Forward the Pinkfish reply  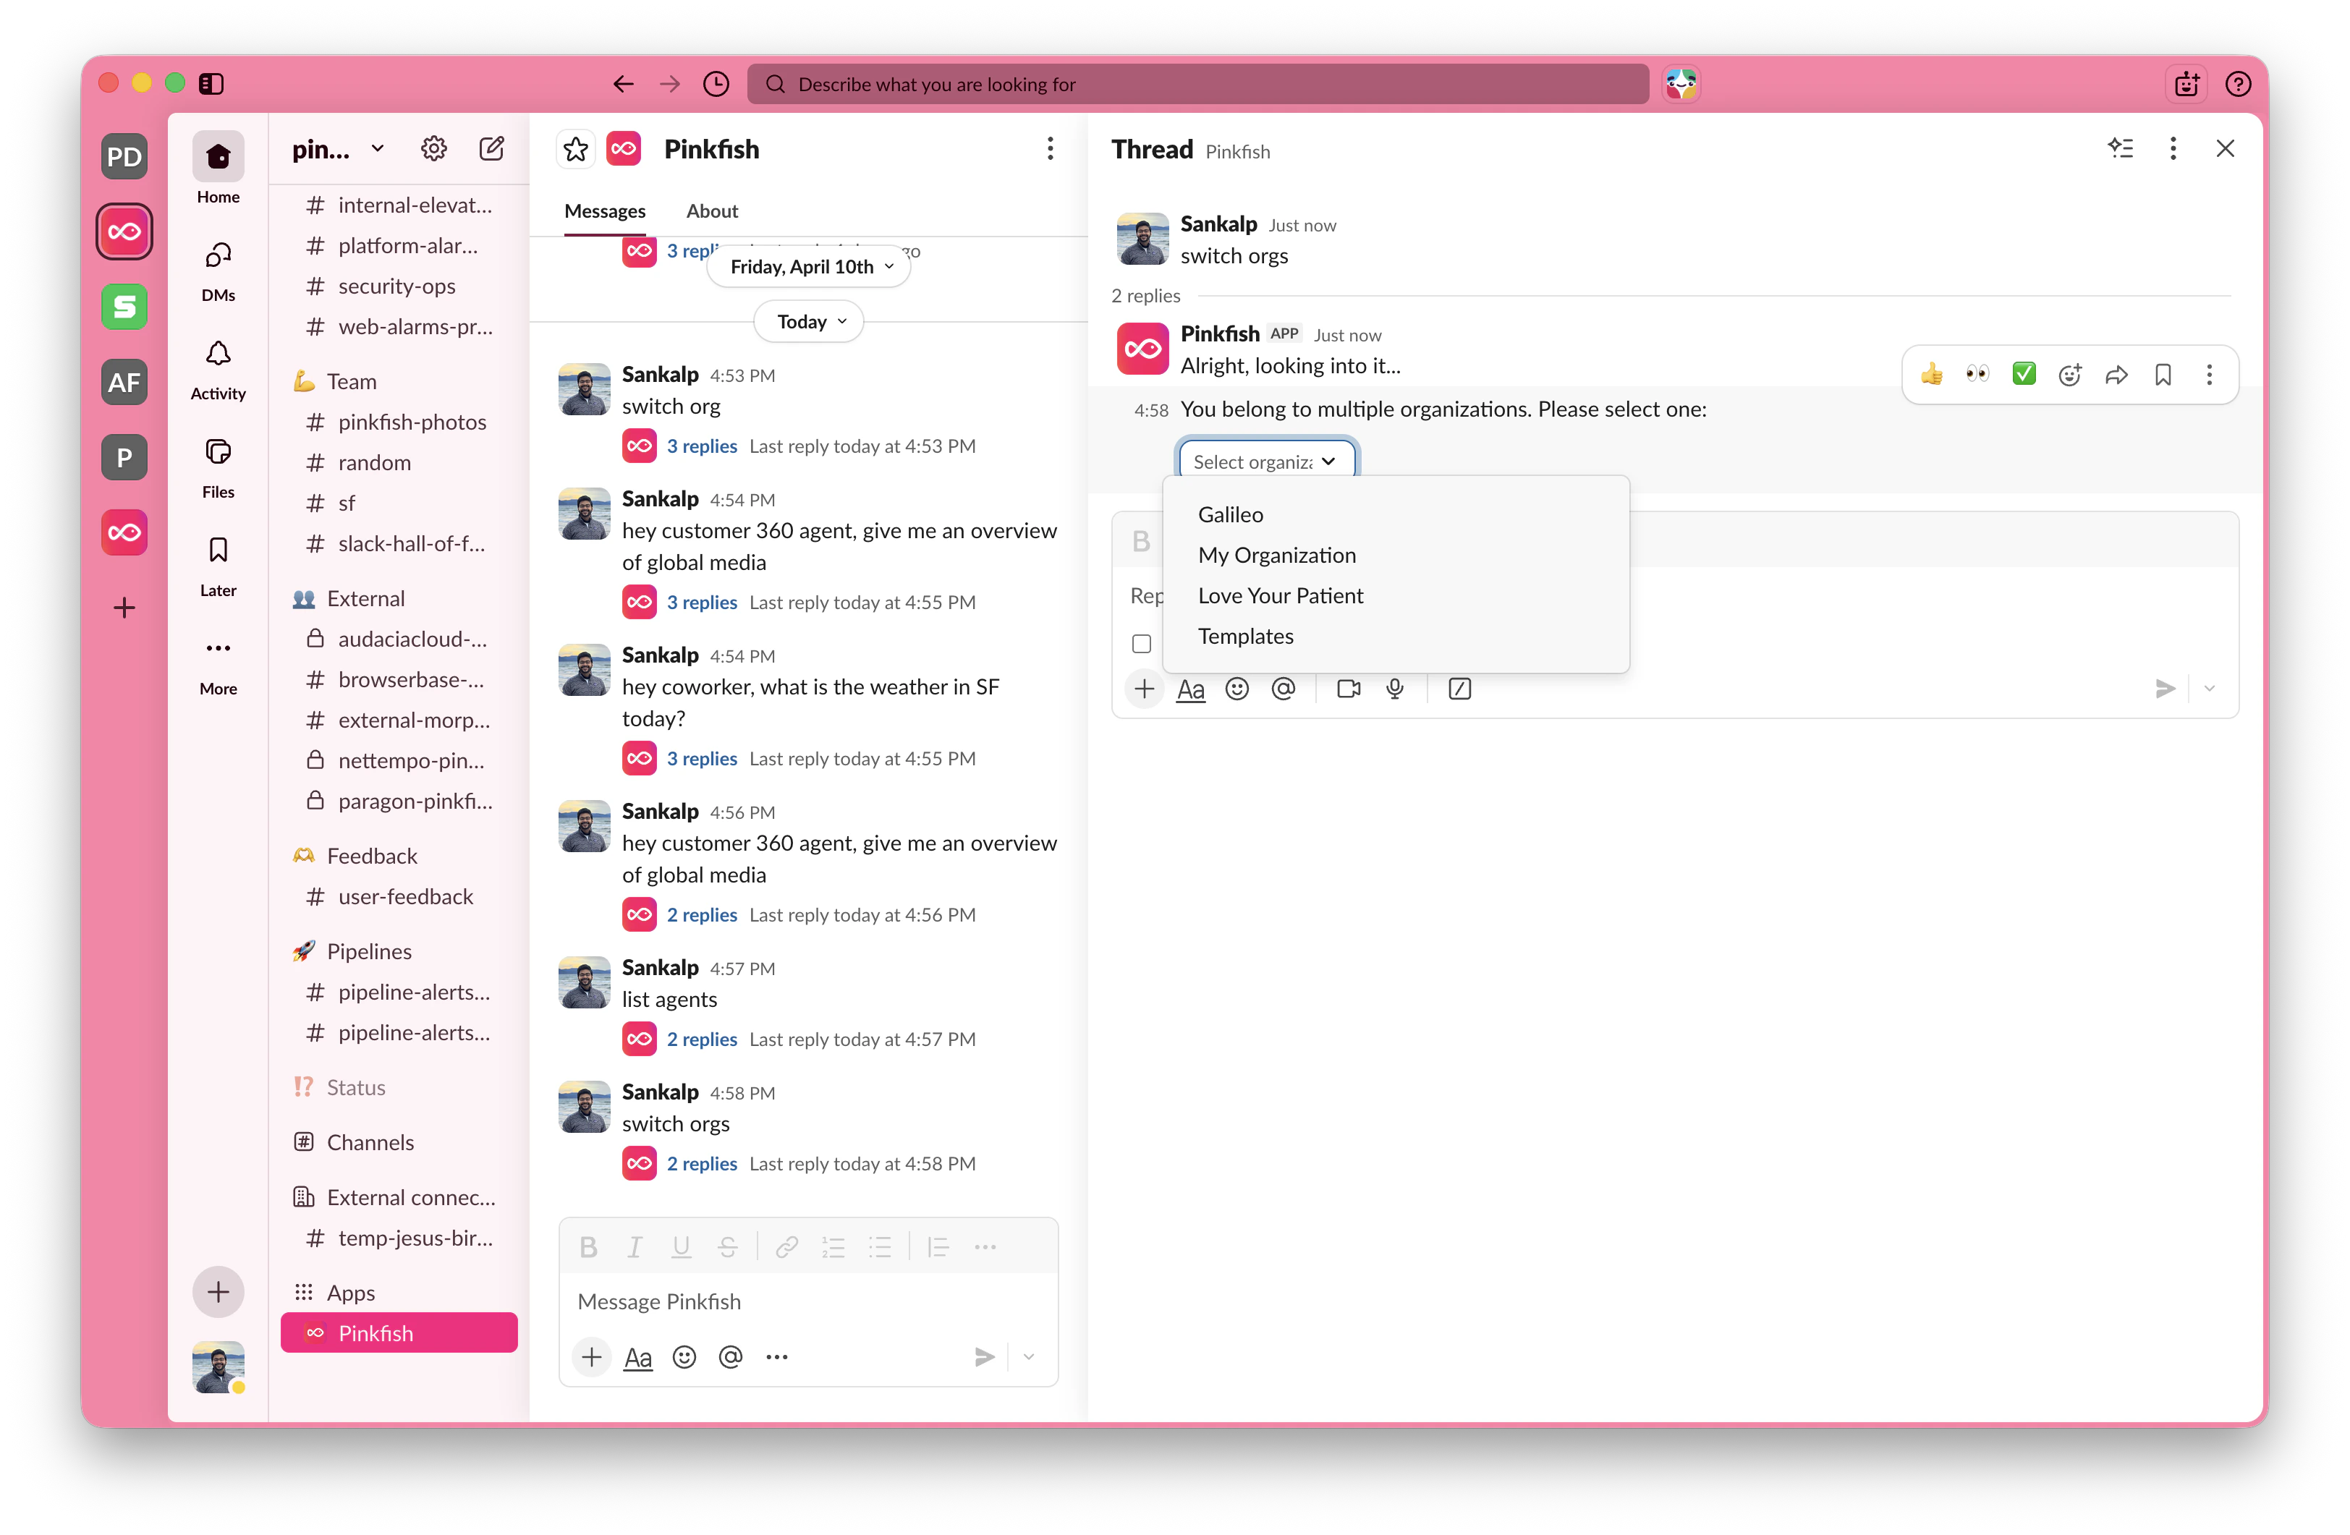pos(2116,375)
